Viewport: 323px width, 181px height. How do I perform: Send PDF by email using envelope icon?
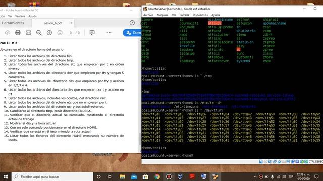(x=28, y=32)
